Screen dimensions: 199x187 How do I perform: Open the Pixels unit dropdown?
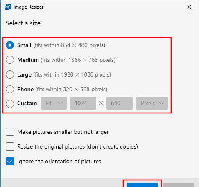click(x=152, y=103)
